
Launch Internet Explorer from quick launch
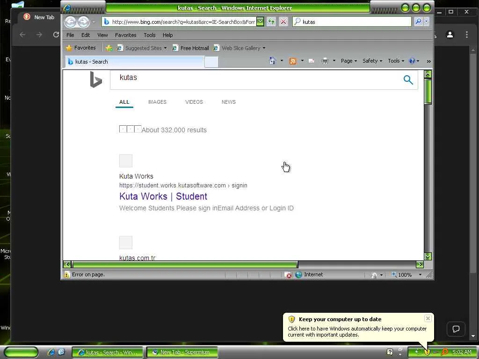pyautogui.click(x=51, y=352)
